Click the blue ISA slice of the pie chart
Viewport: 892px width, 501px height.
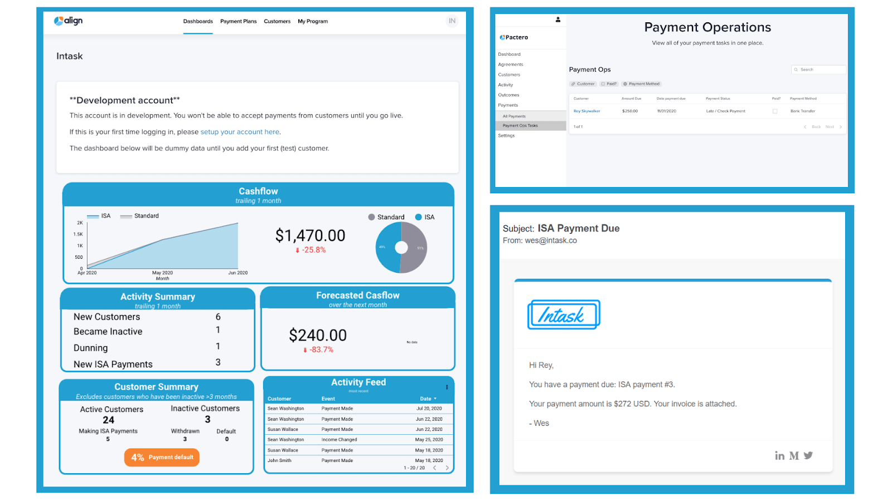tap(386, 248)
